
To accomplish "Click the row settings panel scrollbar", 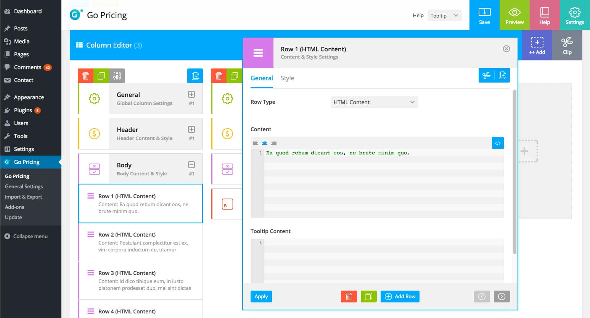I will click(x=515, y=171).
